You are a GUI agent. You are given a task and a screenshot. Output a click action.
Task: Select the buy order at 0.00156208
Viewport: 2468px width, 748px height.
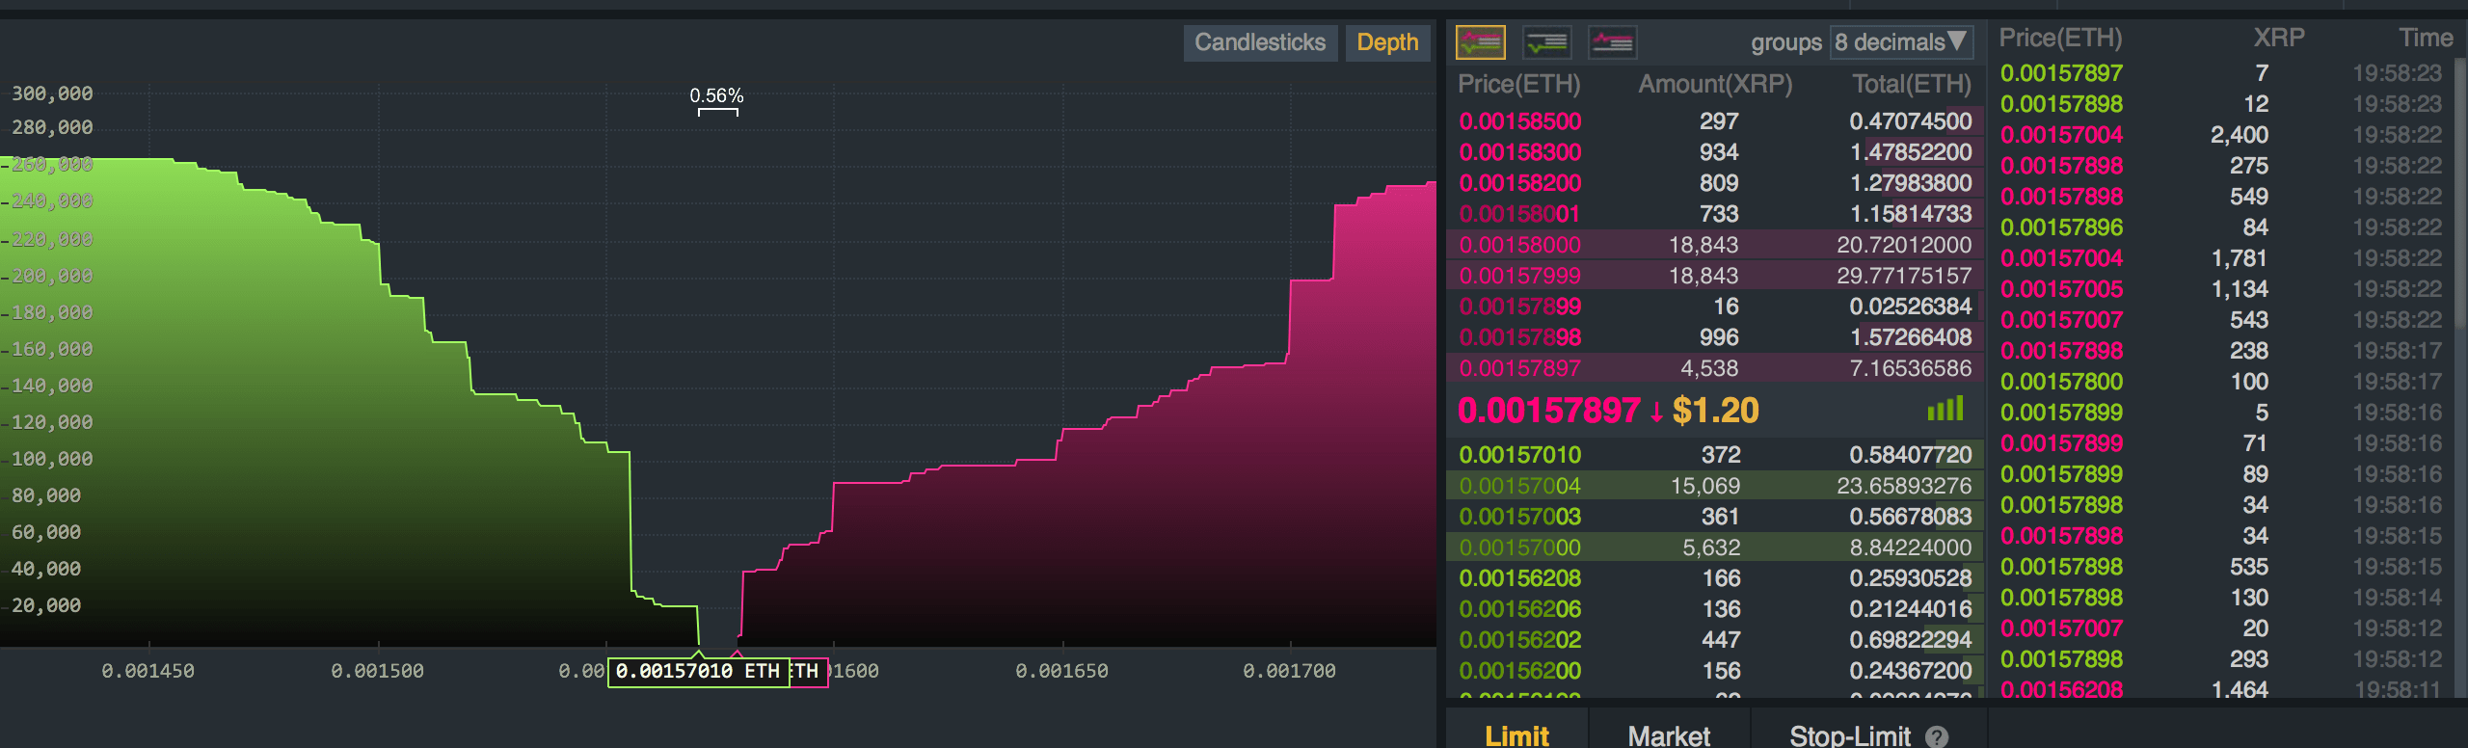tap(1715, 578)
